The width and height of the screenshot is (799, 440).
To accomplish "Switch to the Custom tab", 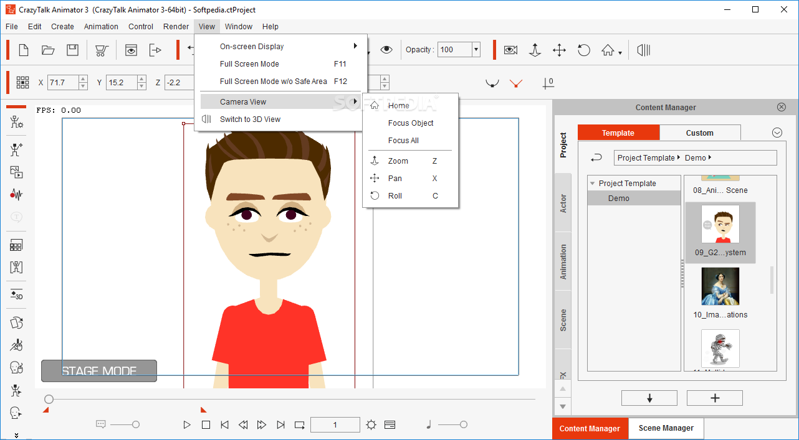I will tap(700, 133).
